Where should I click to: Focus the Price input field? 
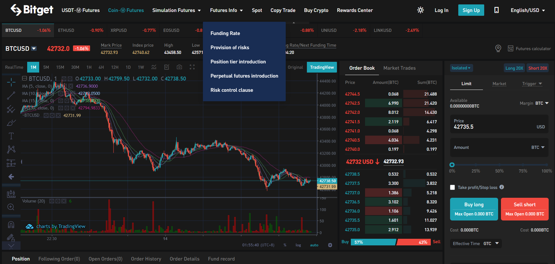499,124
